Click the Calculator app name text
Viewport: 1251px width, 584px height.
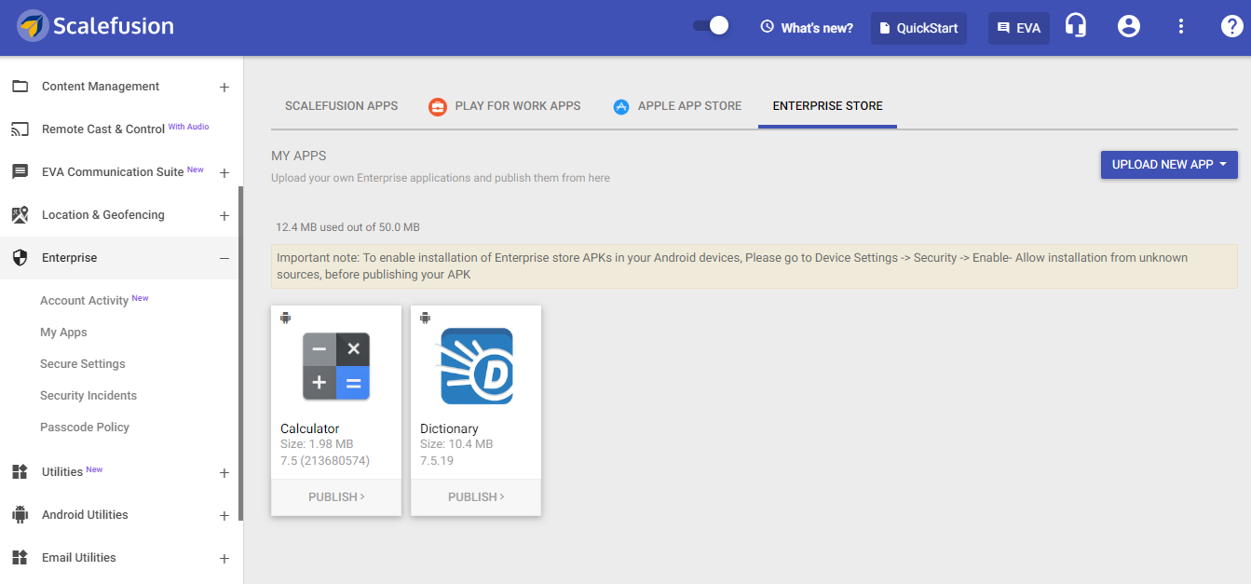point(310,429)
